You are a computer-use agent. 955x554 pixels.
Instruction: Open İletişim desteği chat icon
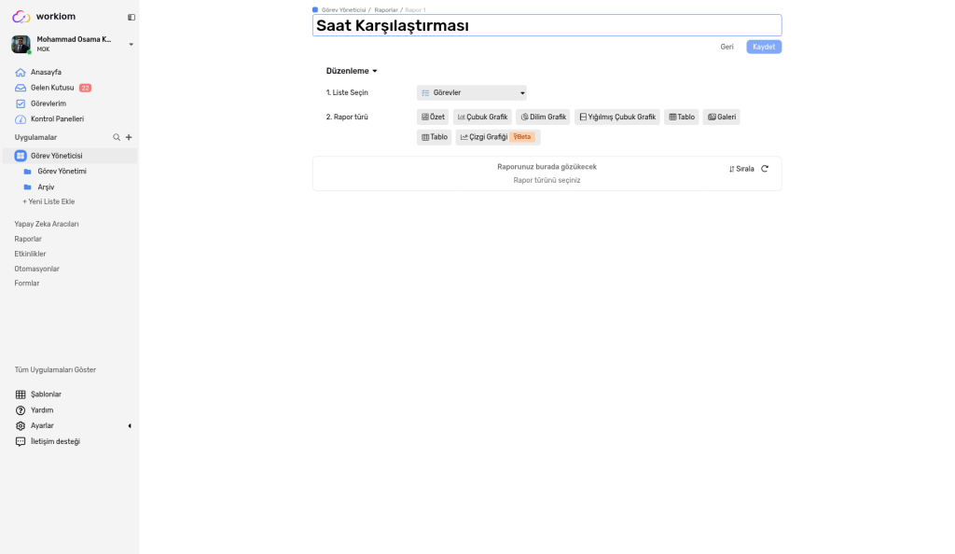click(21, 442)
